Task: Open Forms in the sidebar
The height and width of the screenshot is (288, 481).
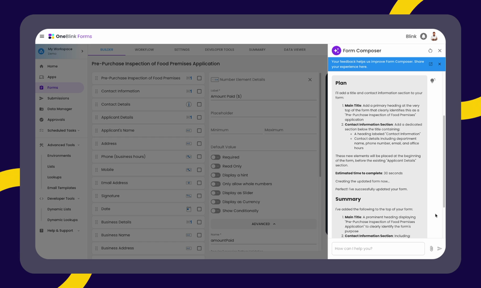Action: [x=60, y=88]
